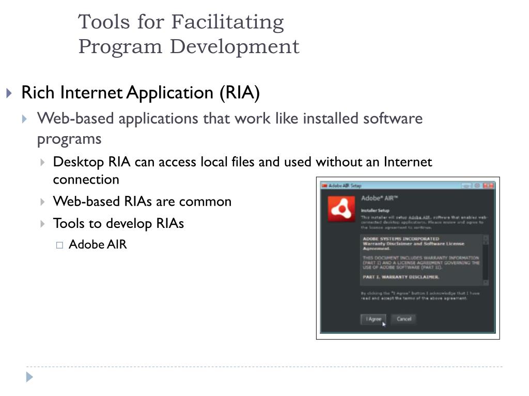Click the Adobe AIR Setup title bar icon
Image resolution: width=529 pixels, height=396 pixels.
point(324,186)
